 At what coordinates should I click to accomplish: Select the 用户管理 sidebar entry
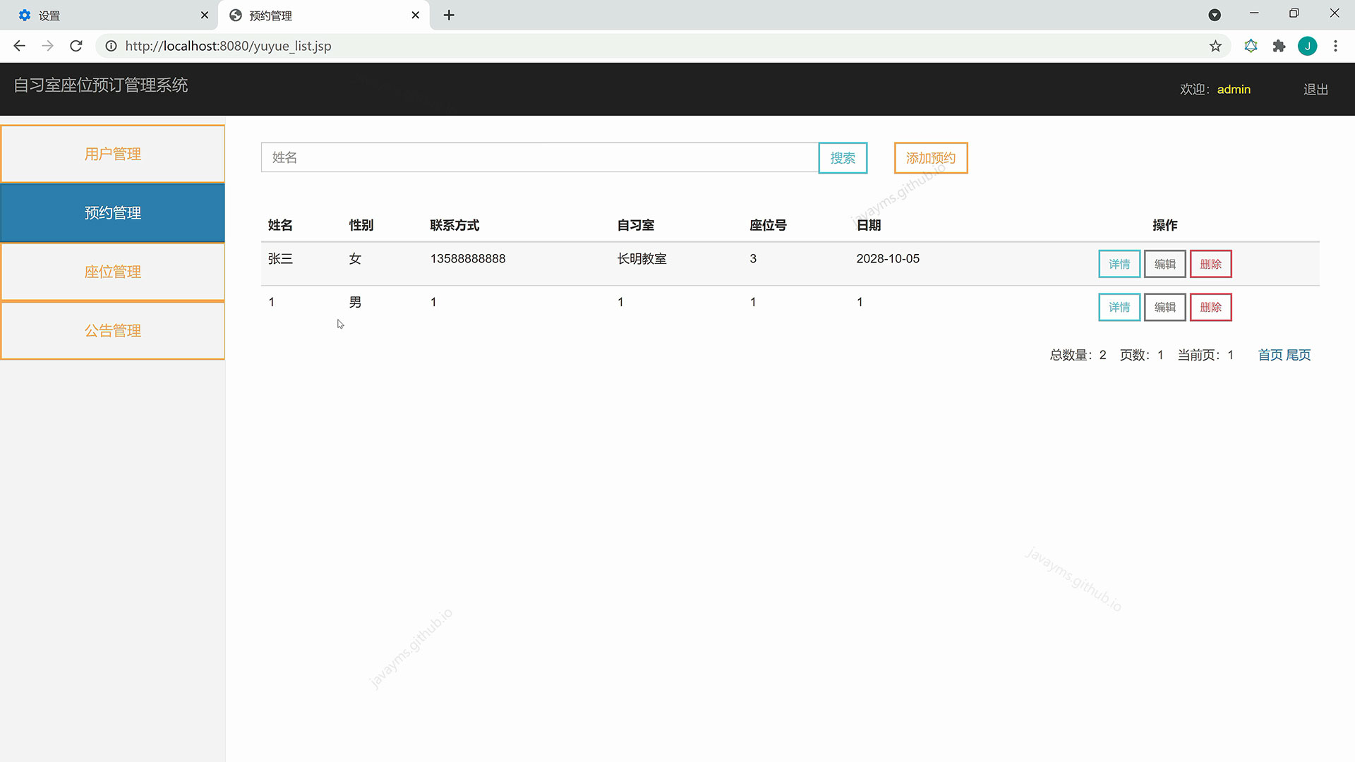coord(112,153)
